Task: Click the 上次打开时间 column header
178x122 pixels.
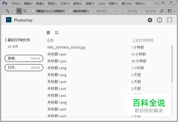Action: [x=143, y=40]
